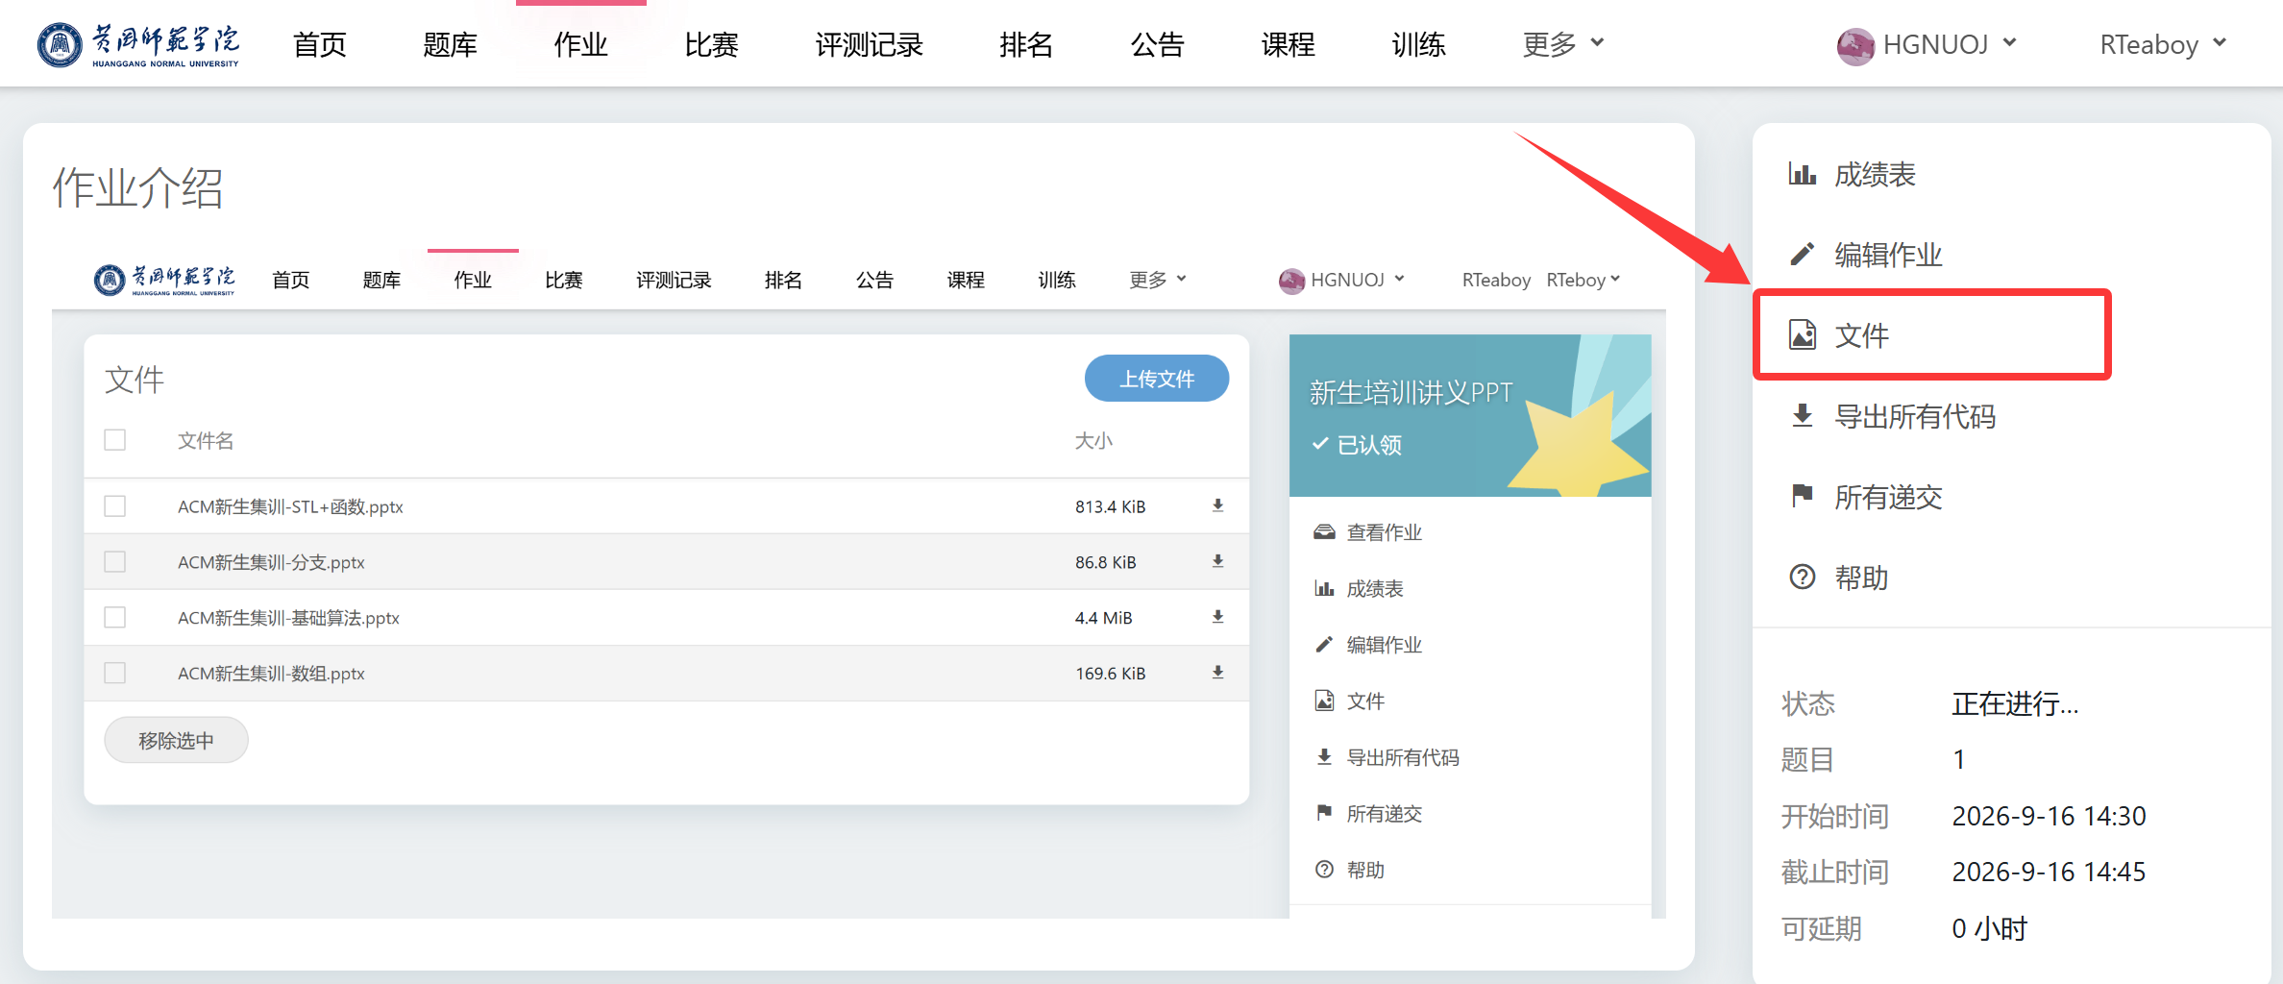Click 成绩表 chart icon inside the embedded screenshot
Viewport: 2283px width, 984px height.
point(1324,588)
